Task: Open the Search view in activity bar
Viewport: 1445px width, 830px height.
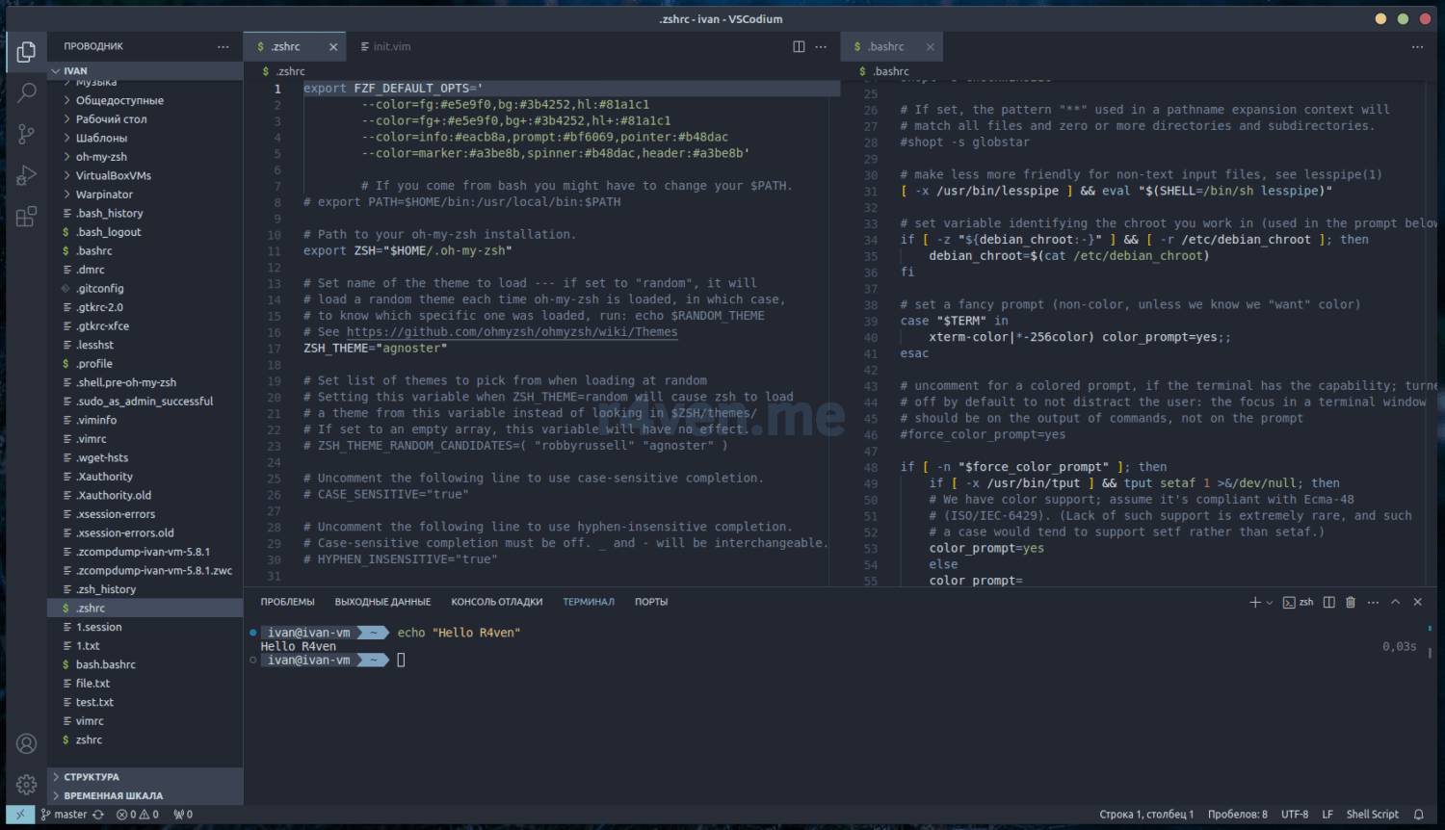Action: tap(27, 92)
